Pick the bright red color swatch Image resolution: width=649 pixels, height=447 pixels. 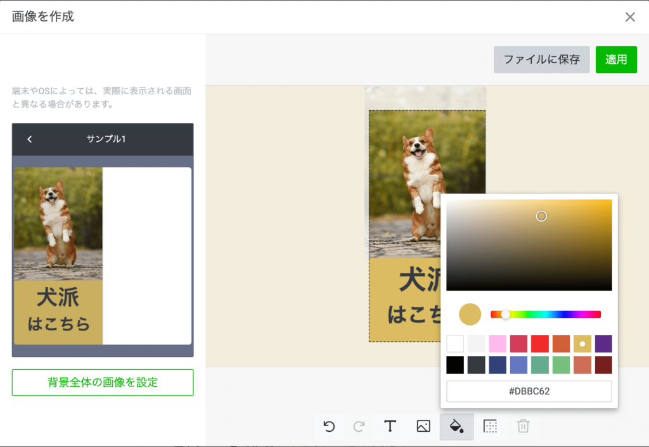pos(539,344)
